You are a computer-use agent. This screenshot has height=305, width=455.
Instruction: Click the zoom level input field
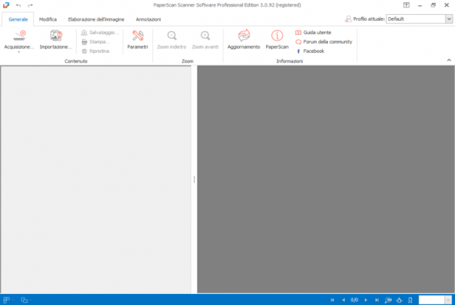431,300
